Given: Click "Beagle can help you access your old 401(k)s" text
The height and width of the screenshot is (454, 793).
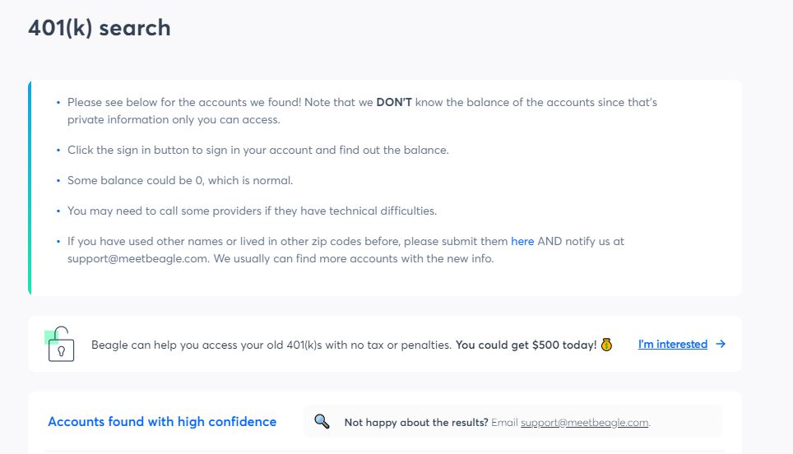Looking at the screenshot, I should [x=271, y=345].
